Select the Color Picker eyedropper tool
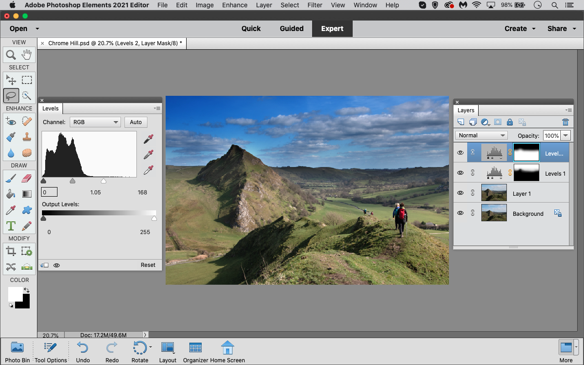This screenshot has height=365, width=584. (11, 210)
